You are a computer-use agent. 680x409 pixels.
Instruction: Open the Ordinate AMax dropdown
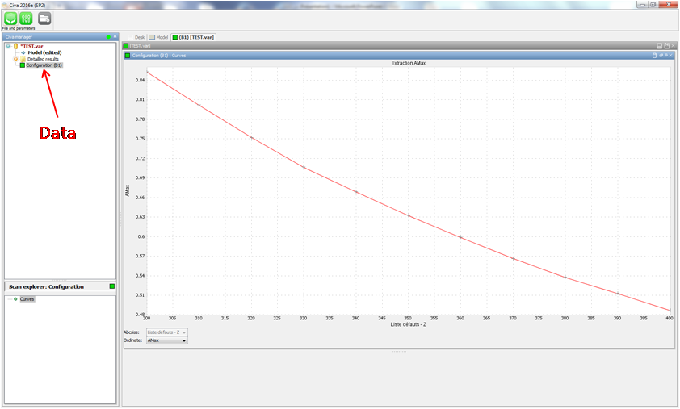(166, 340)
